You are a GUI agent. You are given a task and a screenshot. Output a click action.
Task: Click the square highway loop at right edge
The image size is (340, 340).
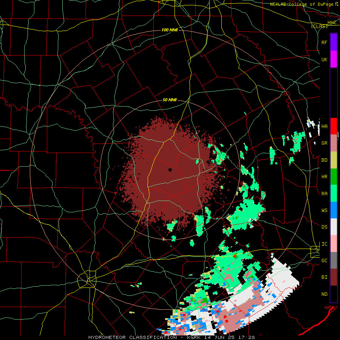315,252
